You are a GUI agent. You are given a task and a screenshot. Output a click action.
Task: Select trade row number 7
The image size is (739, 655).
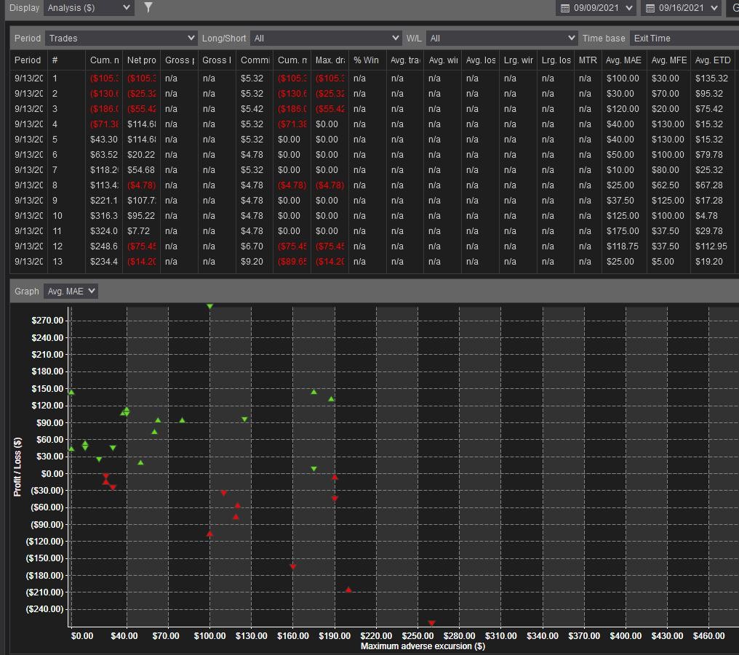pyautogui.click(x=374, y=169)
